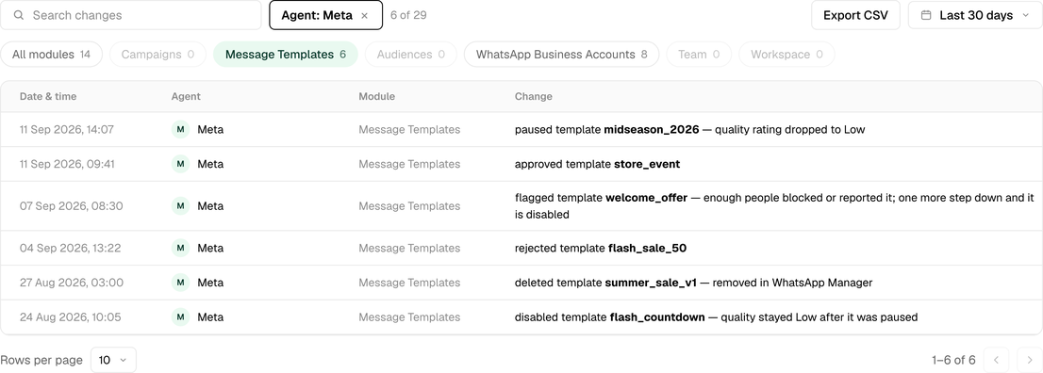
Task: Click Meta avatar in summer_sale_v1 row
Action: [x=180, y=283]
